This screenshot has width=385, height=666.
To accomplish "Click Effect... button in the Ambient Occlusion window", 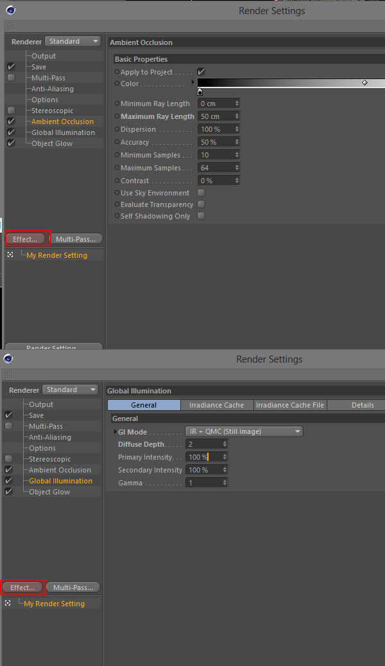I will coord(25,239).
